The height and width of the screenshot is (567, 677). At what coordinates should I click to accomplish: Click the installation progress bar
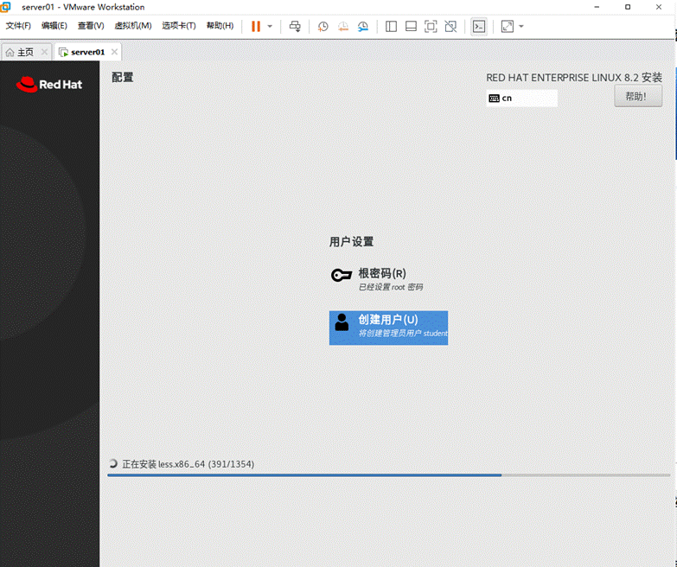[x=388, y=475]
